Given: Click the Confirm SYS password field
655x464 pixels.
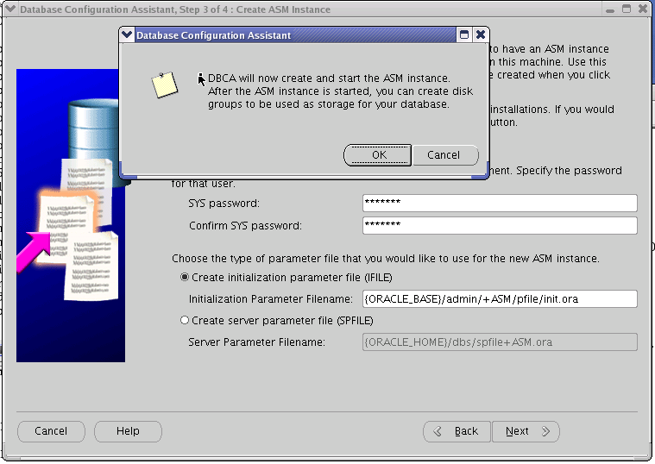Looking at the screenshot, I should [x=500, y=225].
